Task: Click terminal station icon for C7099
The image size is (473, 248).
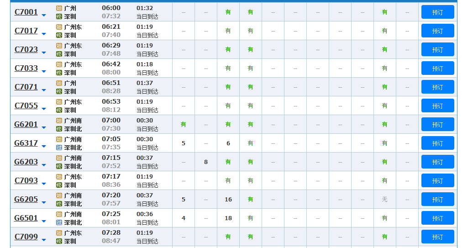Action: 59,241
